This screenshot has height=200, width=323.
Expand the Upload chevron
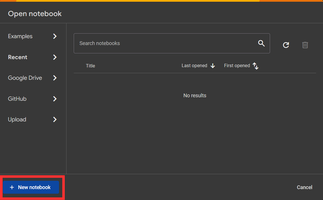[55, 119]
